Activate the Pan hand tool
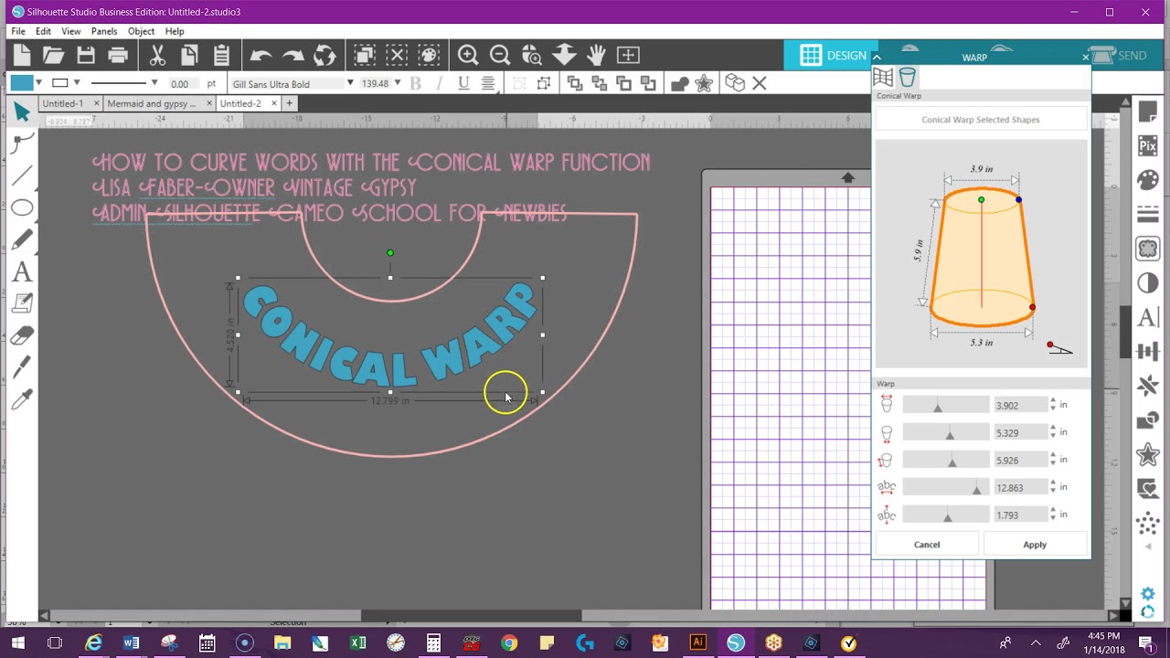The width and height of the screenshot is (1170, 658). [596, 55]
